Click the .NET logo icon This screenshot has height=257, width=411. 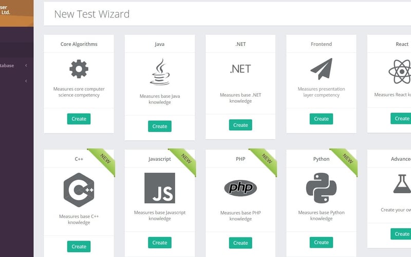click(240, 69)
